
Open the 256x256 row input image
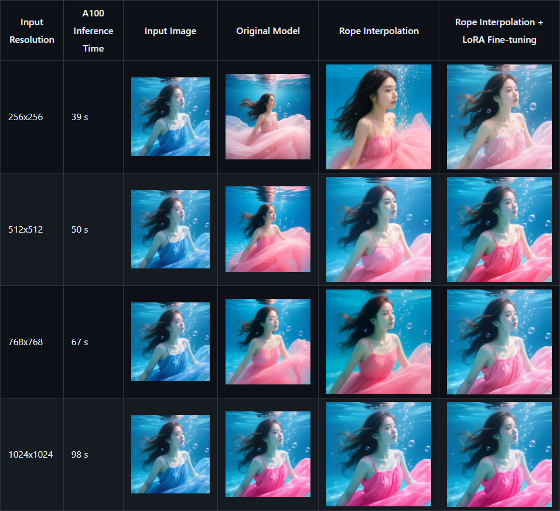point(170,117)
